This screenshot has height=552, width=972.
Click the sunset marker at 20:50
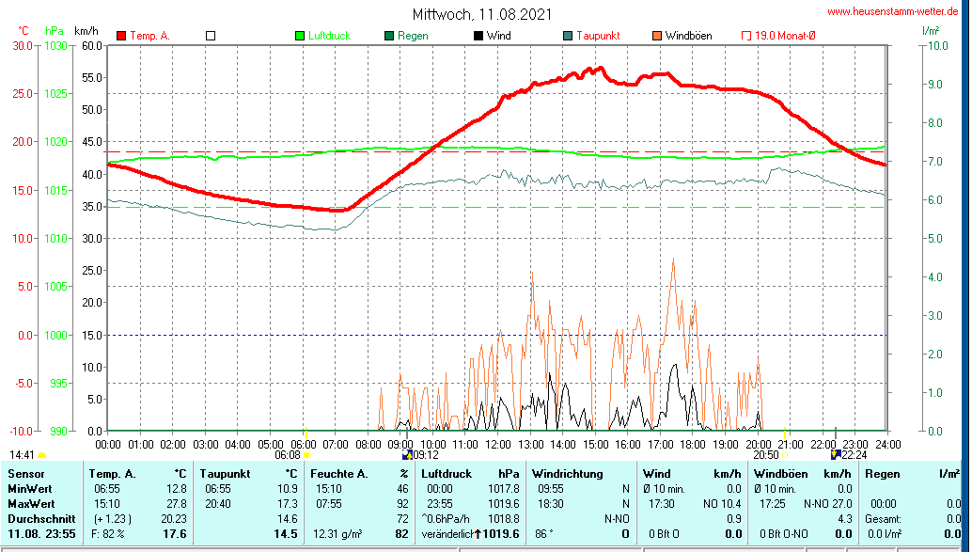point(785,454)
